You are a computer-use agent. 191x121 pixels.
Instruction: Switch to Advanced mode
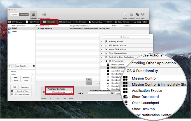[x=24, y=14]
